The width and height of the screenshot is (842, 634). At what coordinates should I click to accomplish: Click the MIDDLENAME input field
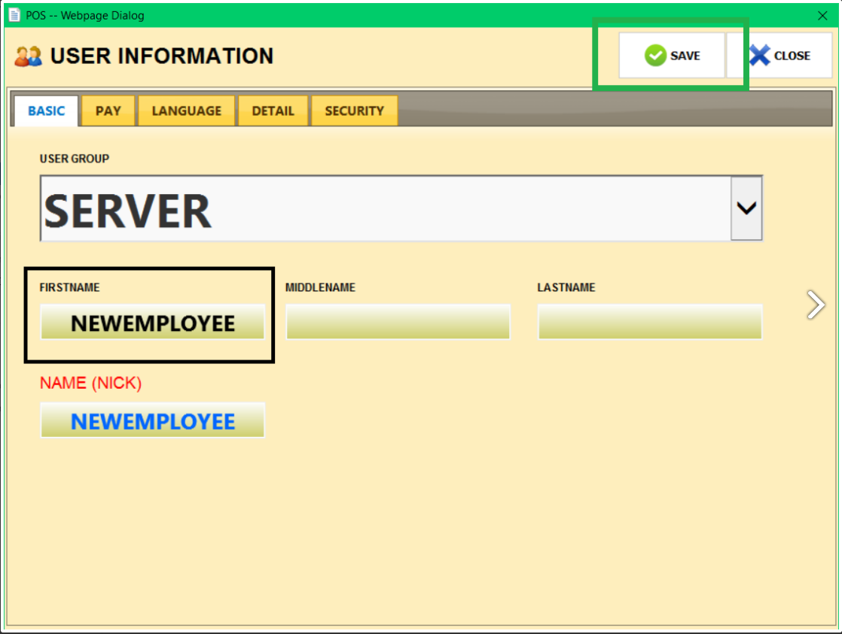(398, 322)
